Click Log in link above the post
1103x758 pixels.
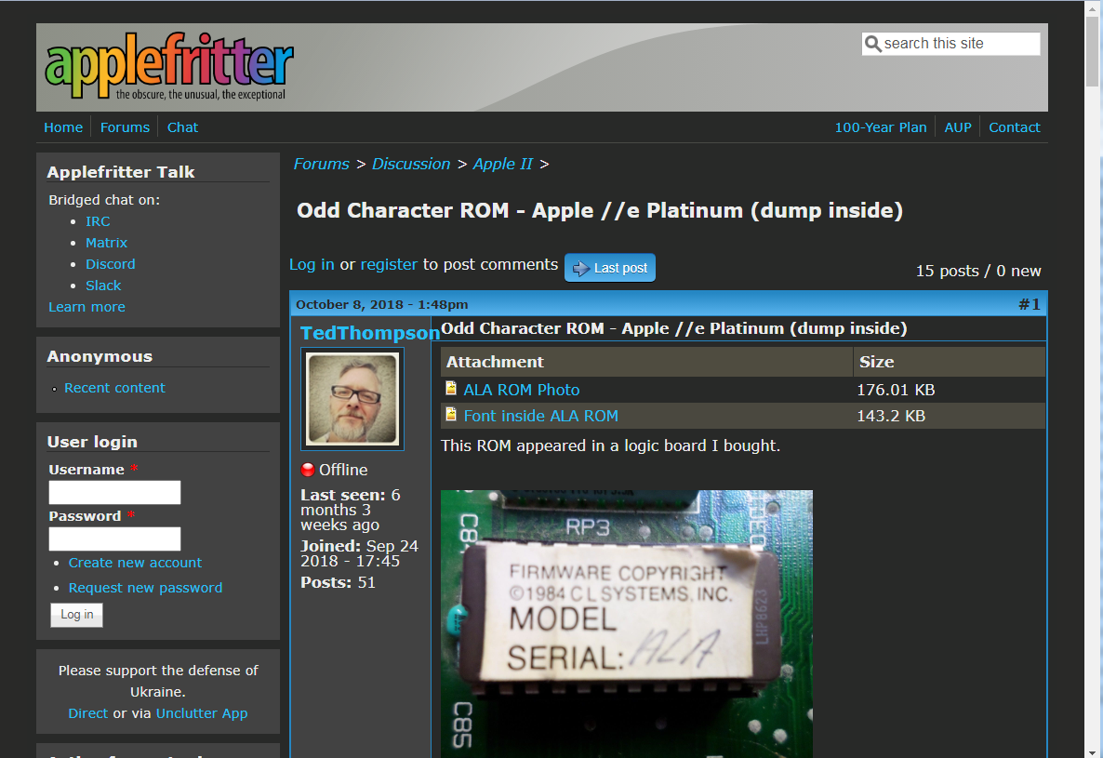pyautogui.click(x=312, y=264)
